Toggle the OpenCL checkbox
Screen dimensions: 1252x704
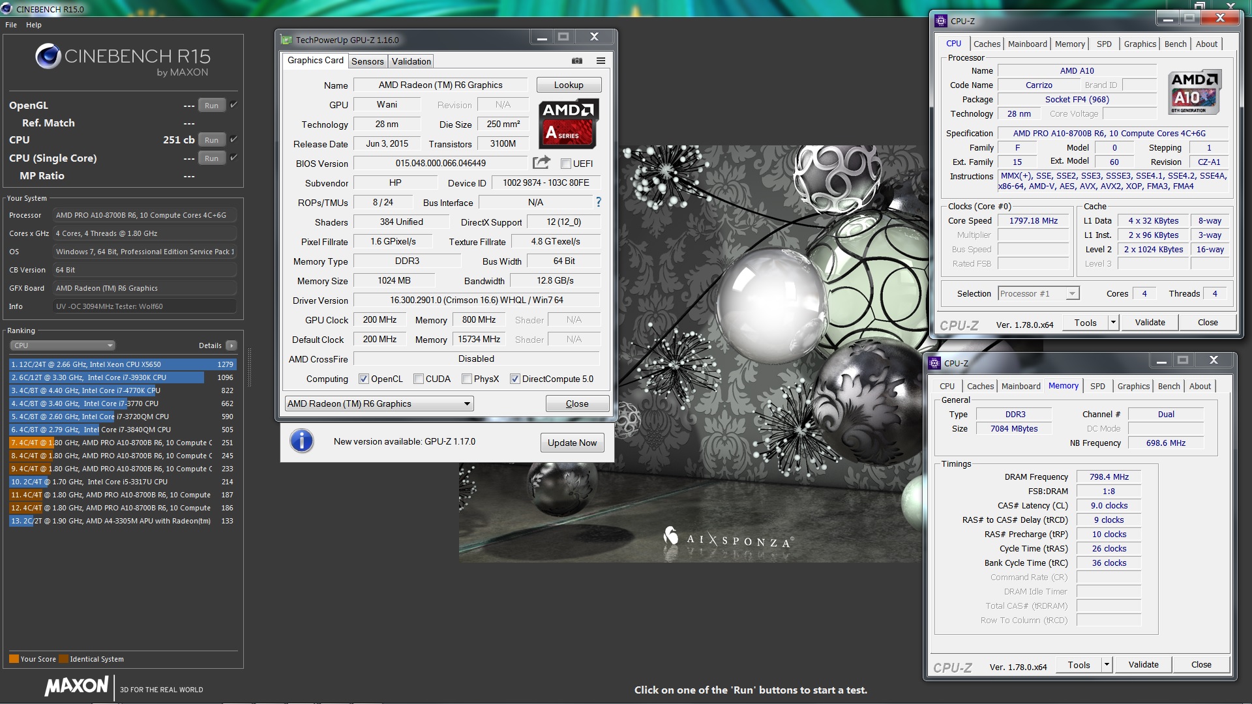tap(364, 379)
